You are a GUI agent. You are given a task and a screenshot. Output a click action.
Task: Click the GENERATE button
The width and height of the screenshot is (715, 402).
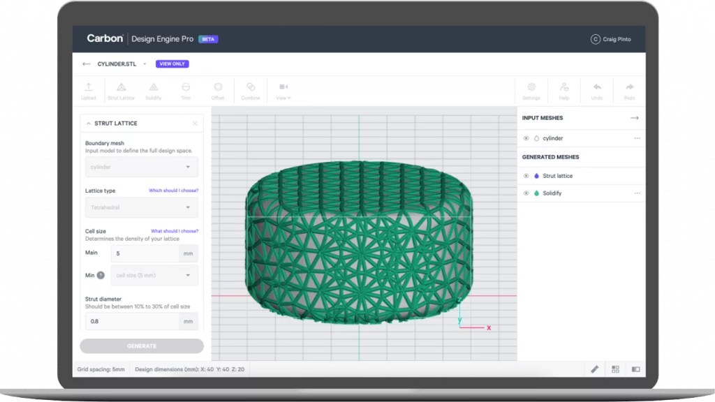point(141,346)
